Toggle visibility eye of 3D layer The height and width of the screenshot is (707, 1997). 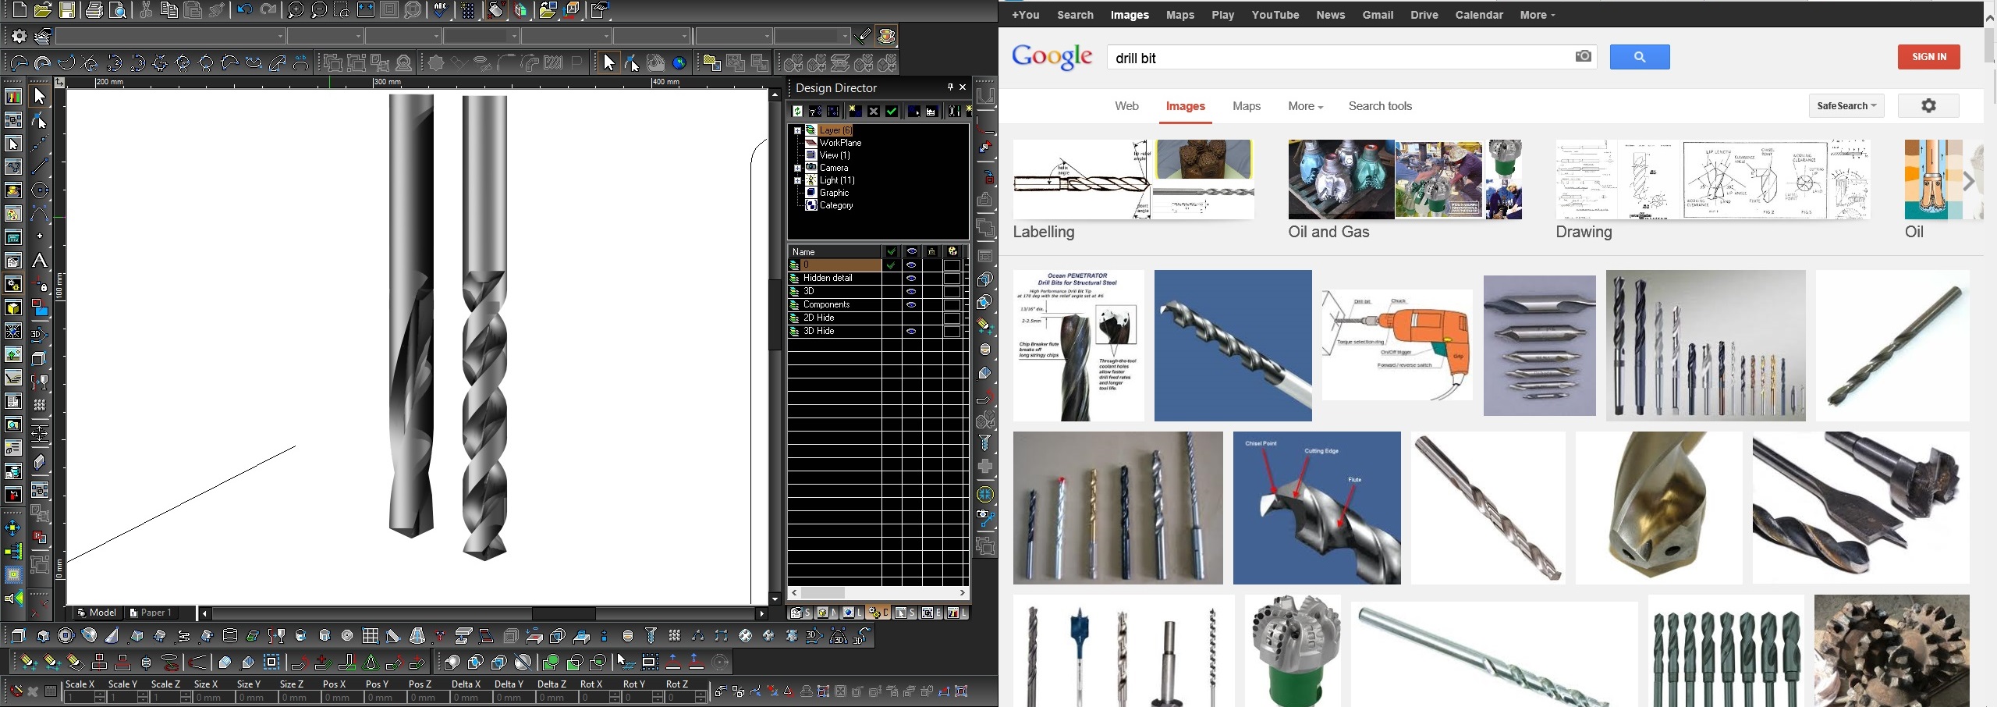pos(911,291)
